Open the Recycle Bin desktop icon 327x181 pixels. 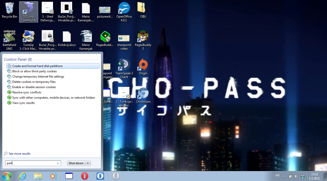[x=9, y=11]
